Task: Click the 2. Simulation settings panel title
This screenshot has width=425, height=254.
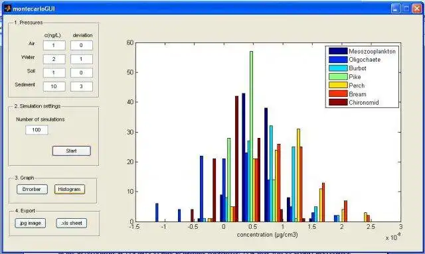Action: pyautogui.click(x=37, y=106)
